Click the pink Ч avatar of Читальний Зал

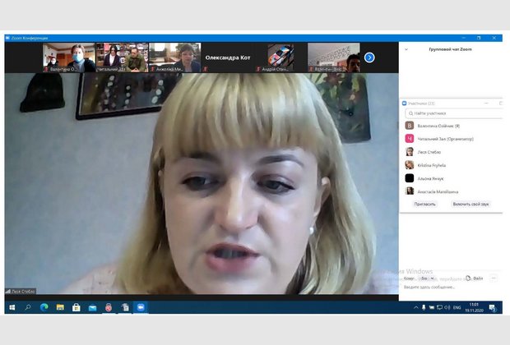(x=409, y=139)
